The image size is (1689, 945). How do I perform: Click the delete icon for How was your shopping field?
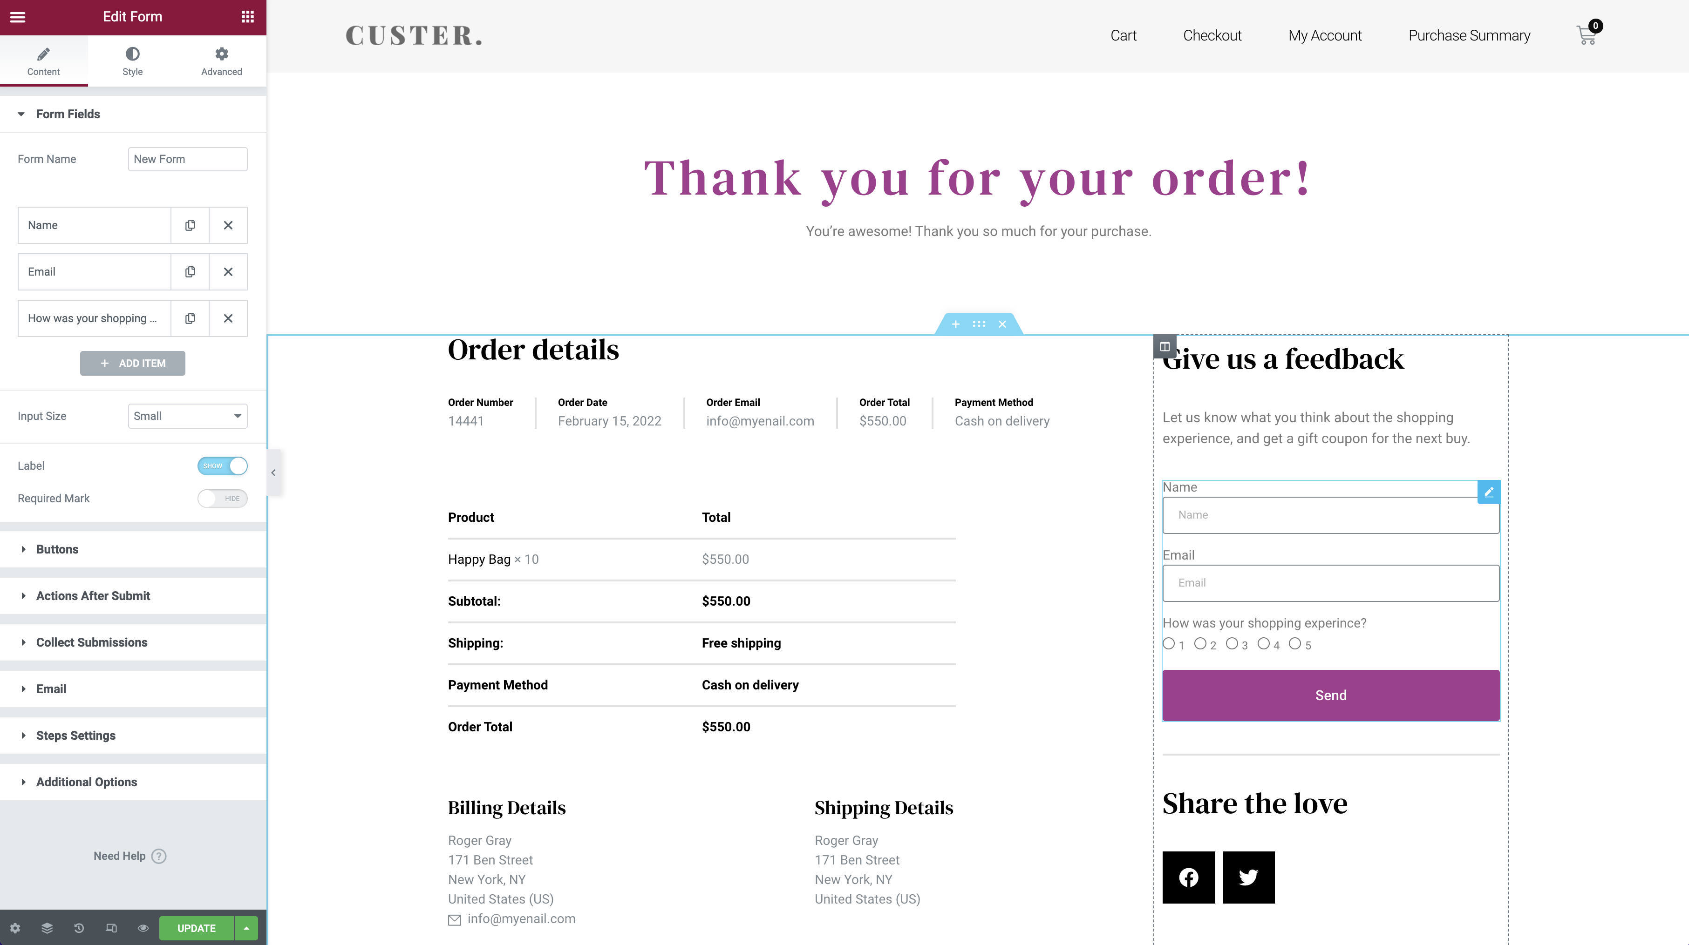(x=229, y=317)
